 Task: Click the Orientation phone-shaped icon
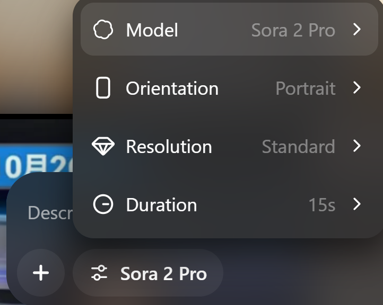click(x=103, y=88)
